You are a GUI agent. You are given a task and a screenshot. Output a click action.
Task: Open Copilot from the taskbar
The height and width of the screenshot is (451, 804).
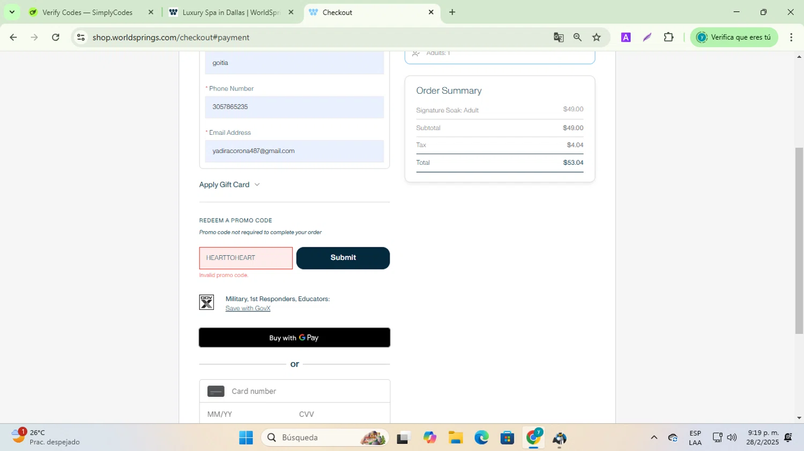tap(429, 438)
